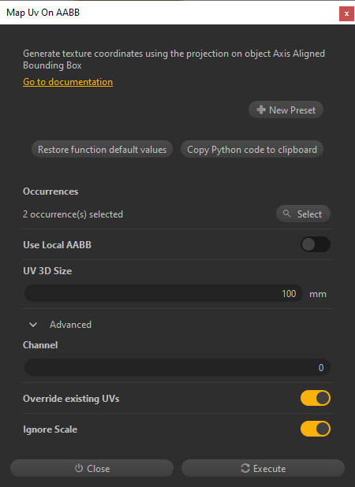355x487 pixels.
Task: Click the refresh arrows icon on Execute
Action: pos(245,468)
